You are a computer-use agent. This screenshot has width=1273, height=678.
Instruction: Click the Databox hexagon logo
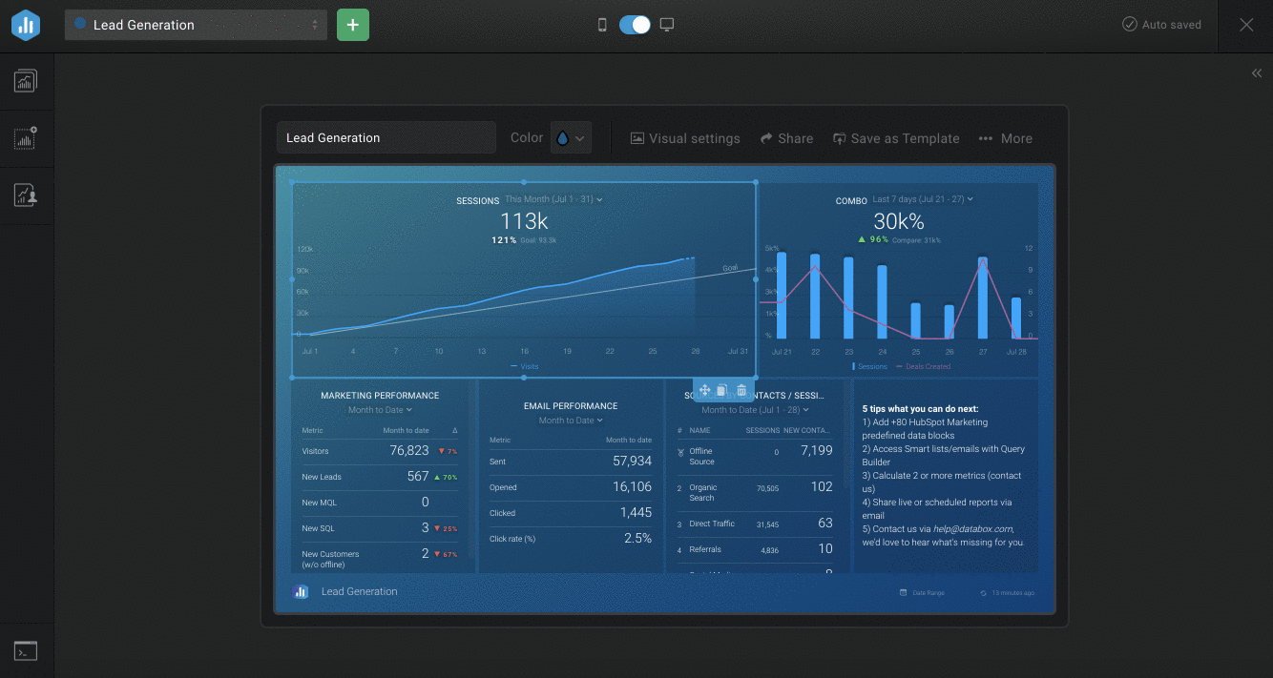[26, 26]
